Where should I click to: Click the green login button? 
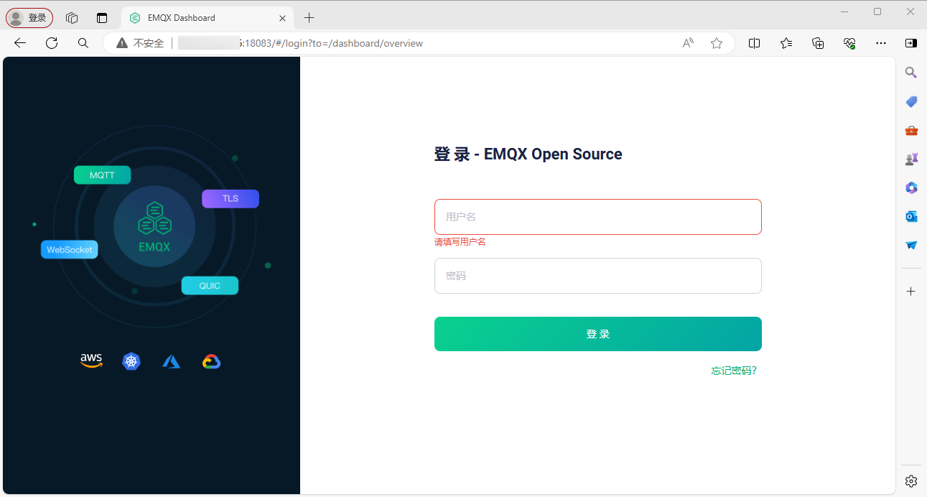pyautogui.click(x=597, y=334)
